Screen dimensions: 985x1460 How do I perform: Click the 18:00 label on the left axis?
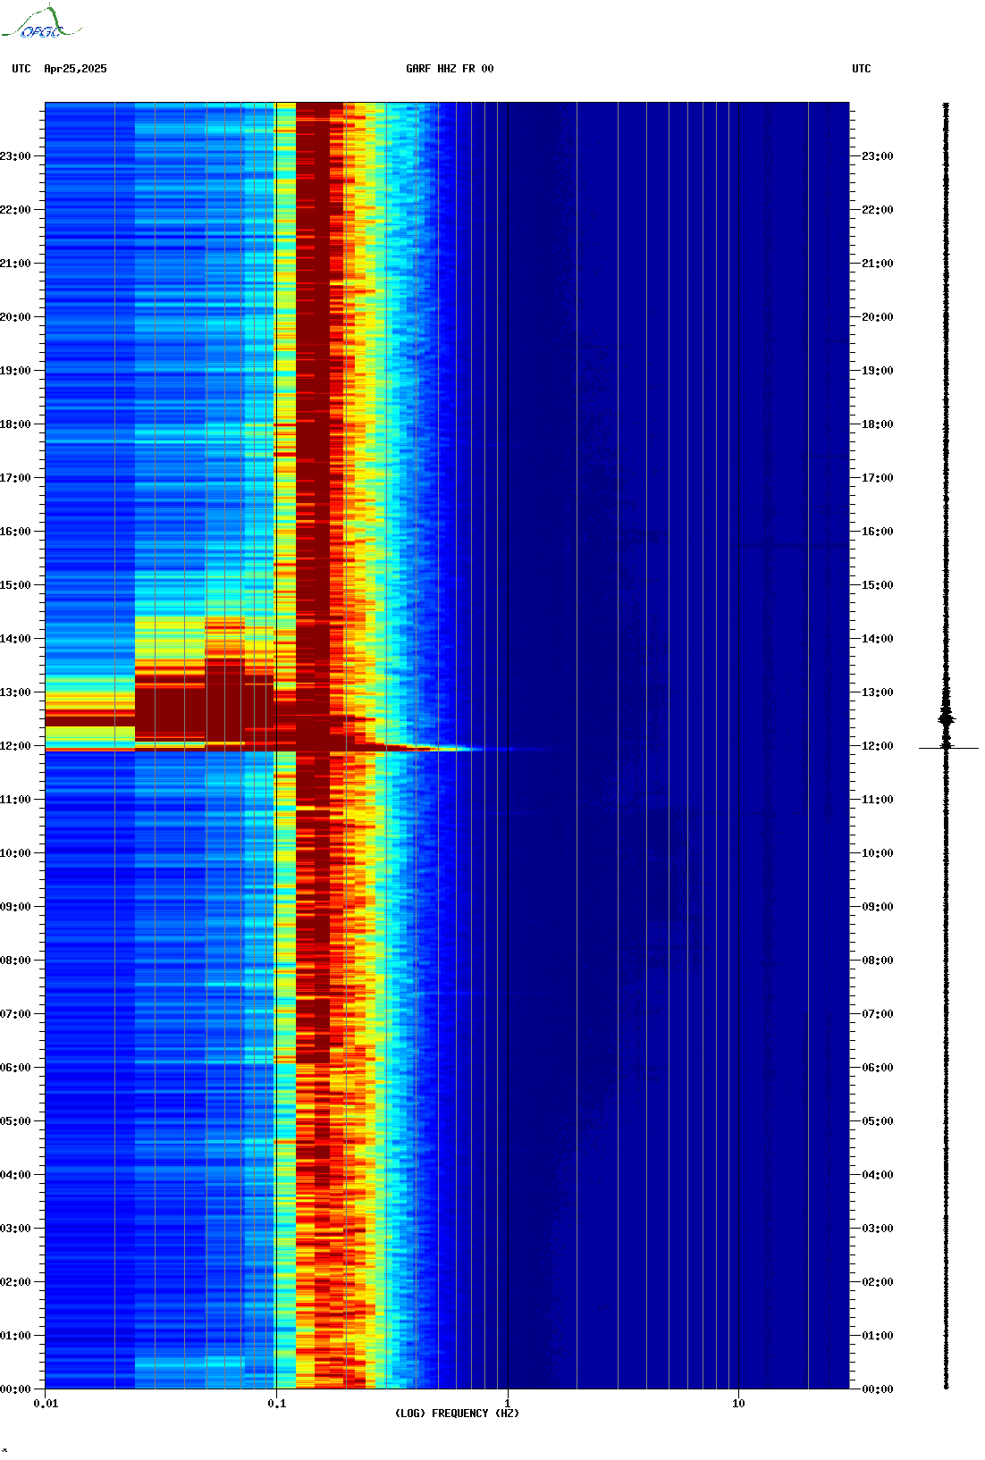pos(15,424)
